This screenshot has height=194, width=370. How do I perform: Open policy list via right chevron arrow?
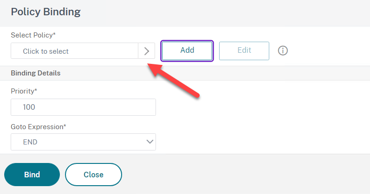coord(147,51)
